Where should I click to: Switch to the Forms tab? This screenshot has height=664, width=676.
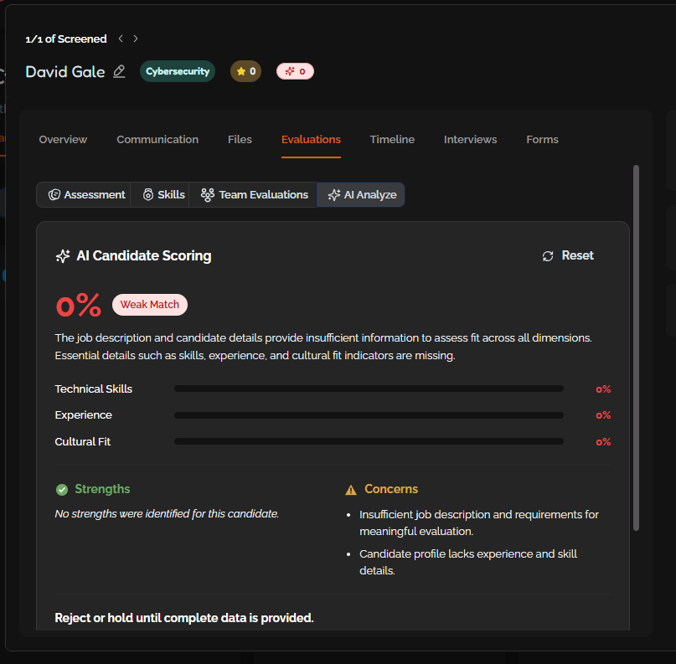[542, 140]
